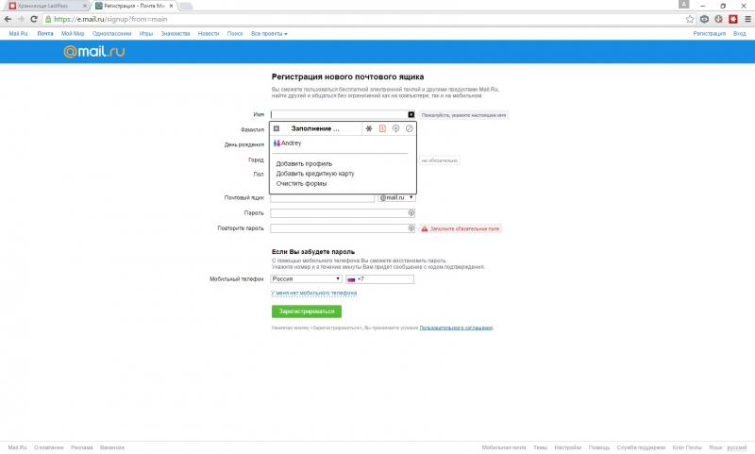The image size is (755, 454).
Task: Click the LastPass icon in Повторите пароль field
Action: pos(411,228)
